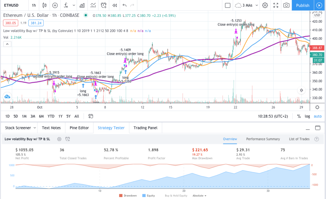326x199 pixels.
Task: Switch to the Pine Editor tab
Action: coord(79,128)
